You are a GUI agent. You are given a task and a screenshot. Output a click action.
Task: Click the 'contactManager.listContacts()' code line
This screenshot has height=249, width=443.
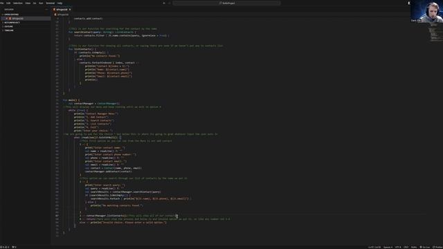(106, 216)
